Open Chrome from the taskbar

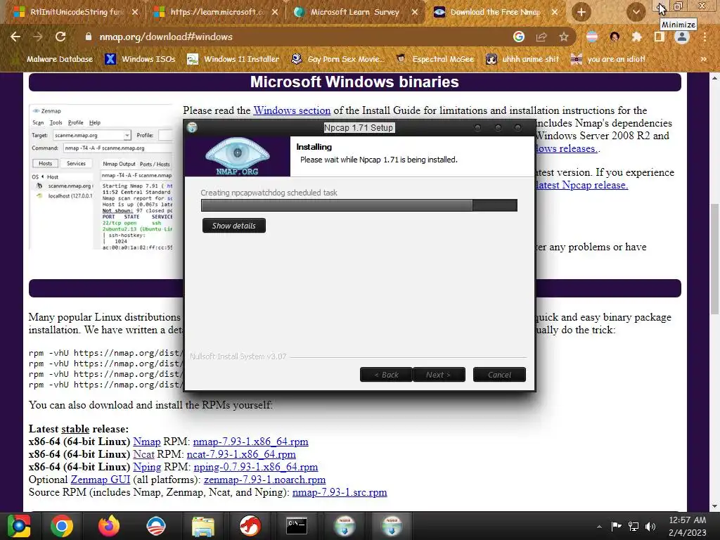point(62,526)
